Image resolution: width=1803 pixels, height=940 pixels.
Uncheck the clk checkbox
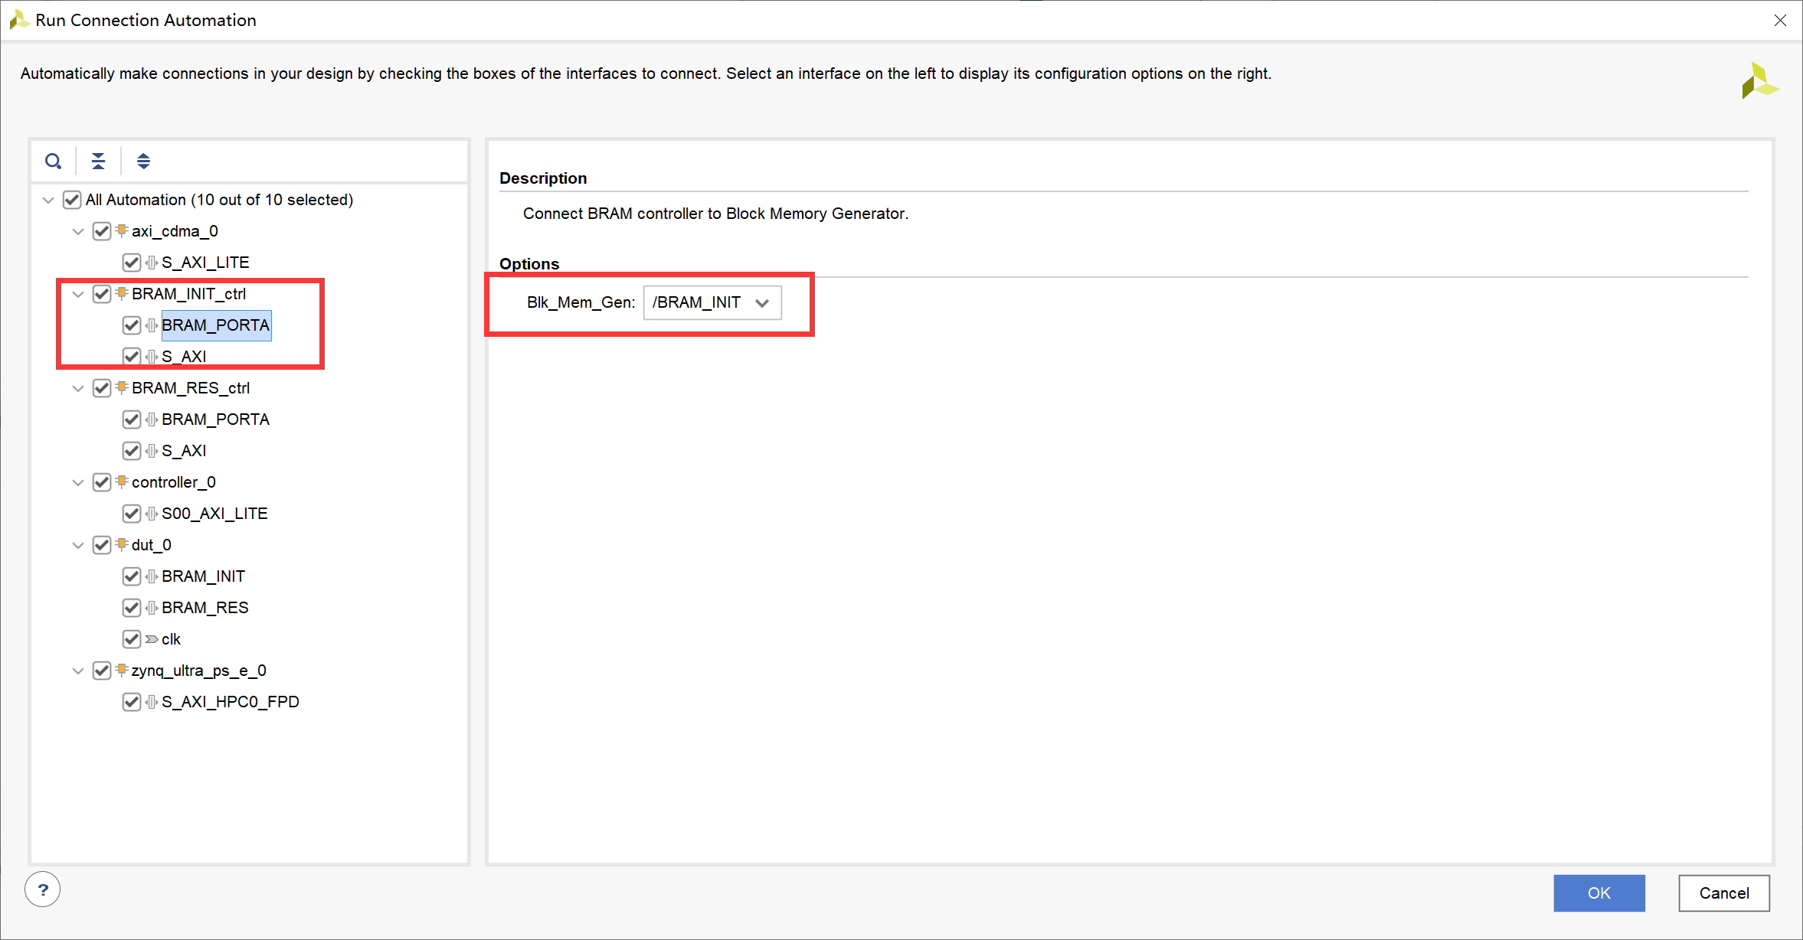click(x=132, y=639)
